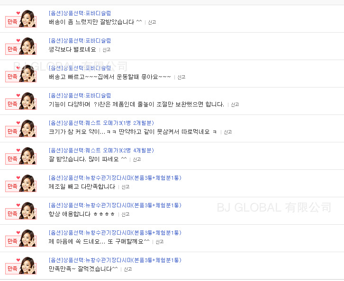This screenshot has height=281, width=344.
Task: Open first 포바디슬림 option link at top
Action: (x=80, y=13)
